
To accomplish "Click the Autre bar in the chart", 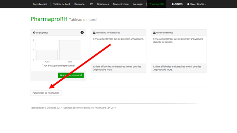I will 47,55.
